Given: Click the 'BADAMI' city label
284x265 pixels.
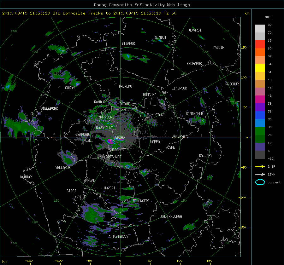Looking at the screenshot, I should pyautogui.click(x=125, y=104).
